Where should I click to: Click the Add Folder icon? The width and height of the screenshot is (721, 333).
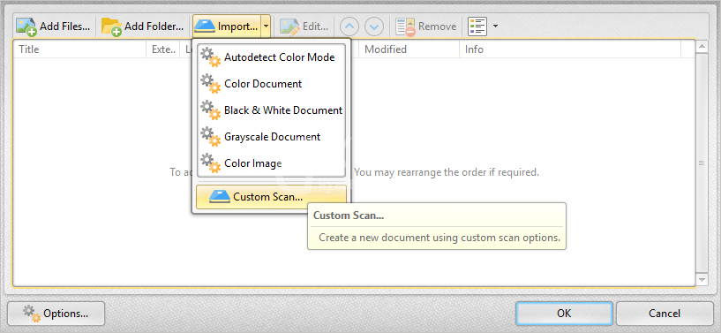click(x=111, y=26)
